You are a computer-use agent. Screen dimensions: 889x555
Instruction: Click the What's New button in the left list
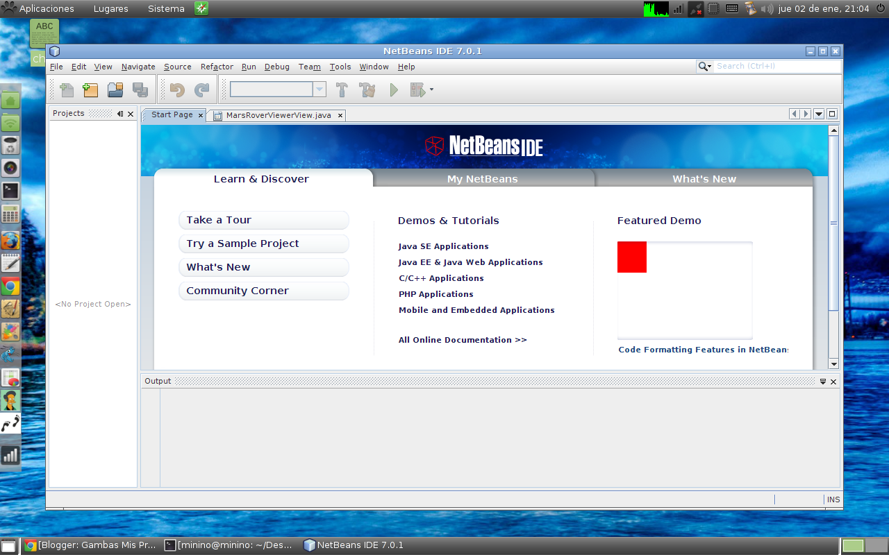[x=264, y=267]
